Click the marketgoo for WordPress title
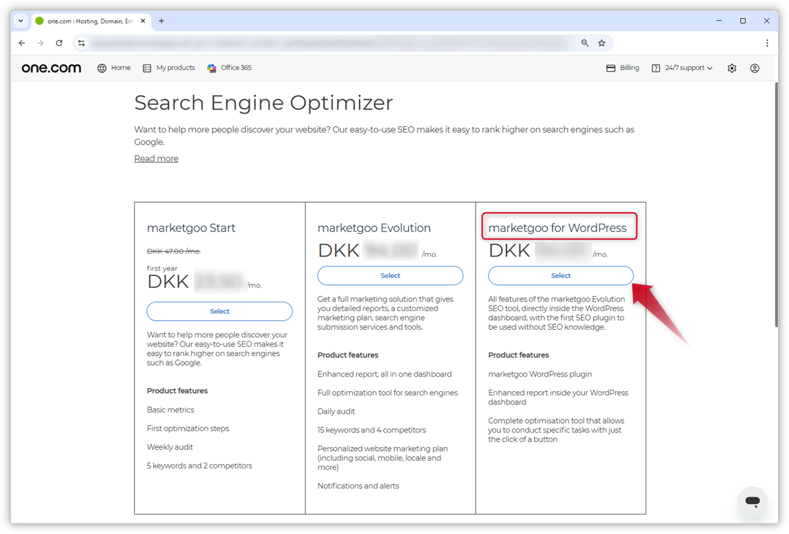 [558, 228]
